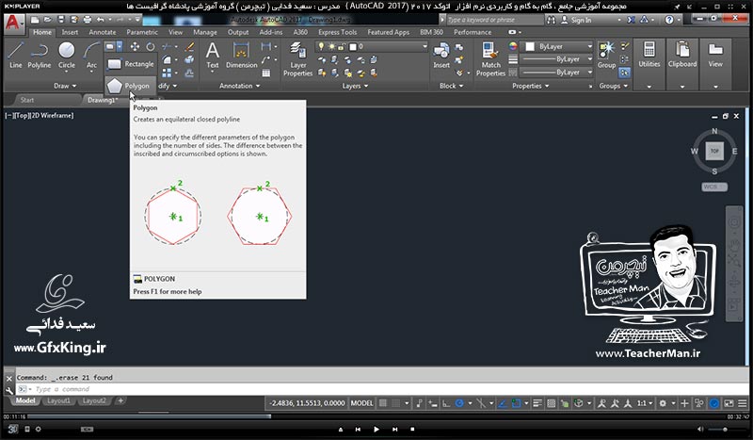Screen dimensions: 753x440
Task: Expand the Draw panel
Action: 65,86
